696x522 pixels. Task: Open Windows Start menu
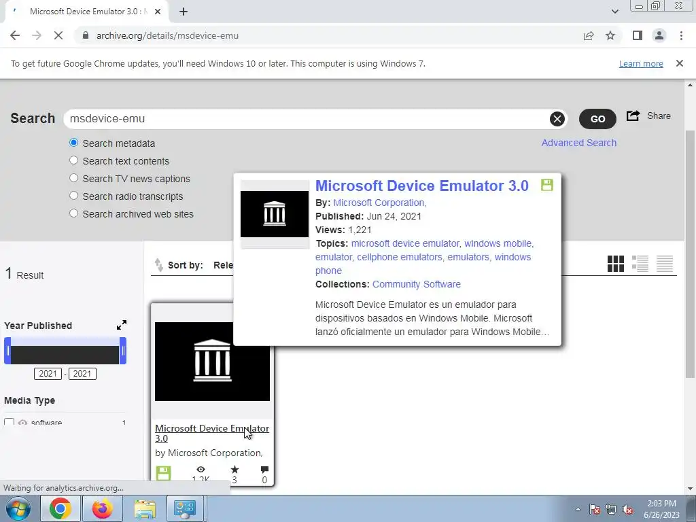[x=18, y=508]
